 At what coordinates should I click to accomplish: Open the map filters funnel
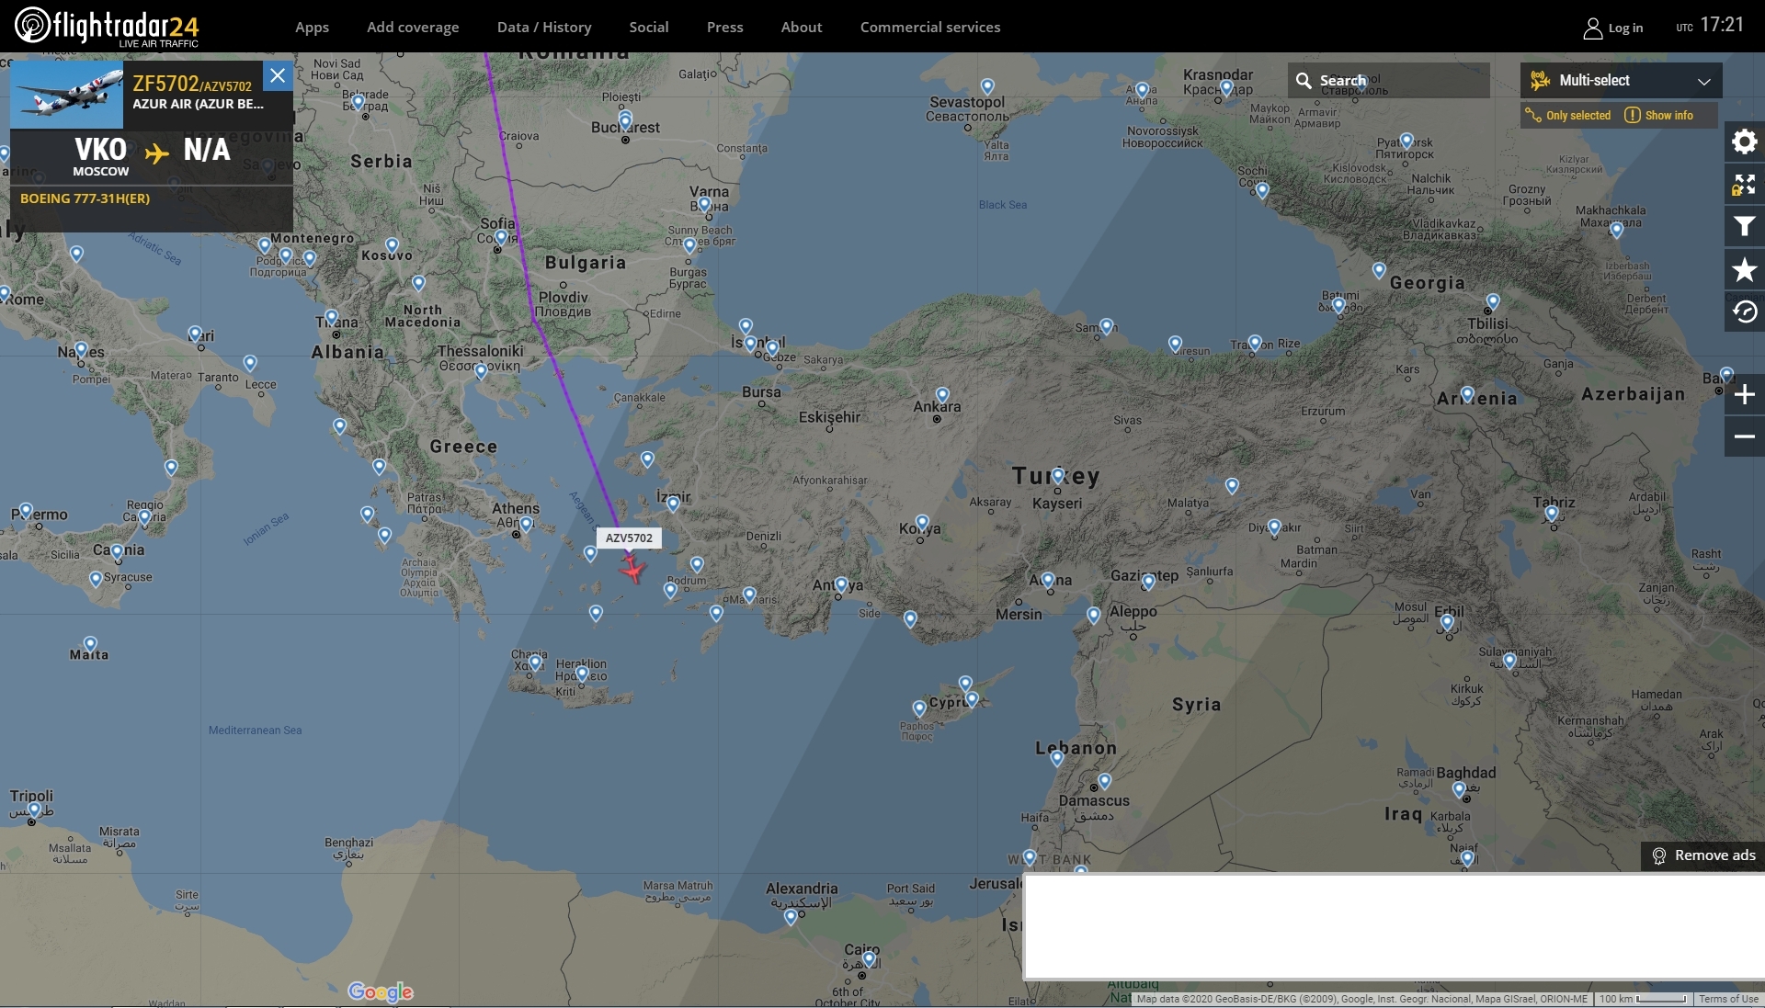[1744, 227]
